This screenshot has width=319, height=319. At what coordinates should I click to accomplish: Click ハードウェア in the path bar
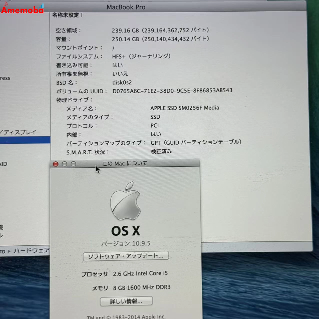point(31,250)
